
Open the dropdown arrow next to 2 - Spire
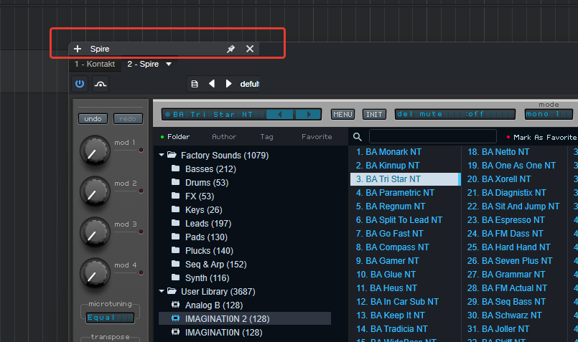click(x=169, y=64)
